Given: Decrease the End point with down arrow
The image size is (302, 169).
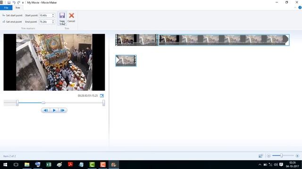Looking at the screenshot, I should point(53,23).
